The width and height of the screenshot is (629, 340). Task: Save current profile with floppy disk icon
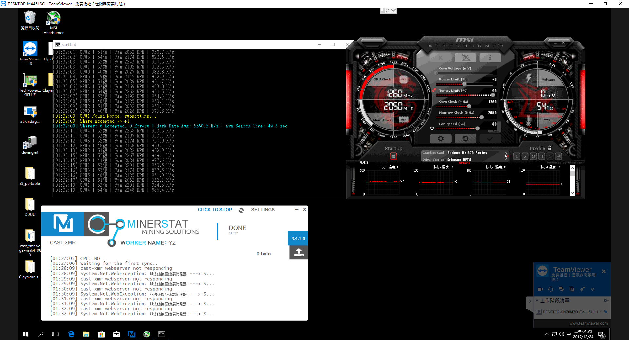pyautogui.click(x=559, y=156)
